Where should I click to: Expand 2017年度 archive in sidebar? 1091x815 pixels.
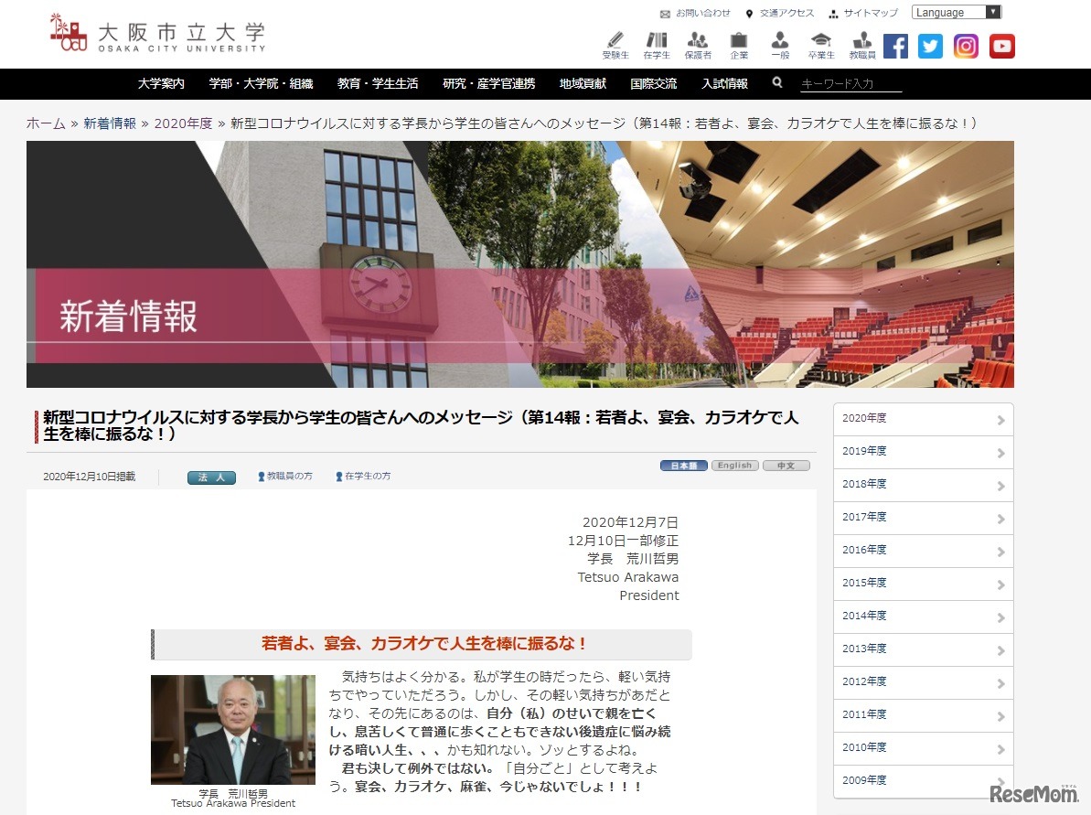pos(924,518)
